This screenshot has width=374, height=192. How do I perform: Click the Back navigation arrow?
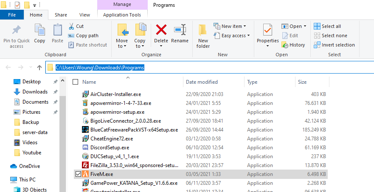click(8, 68)
